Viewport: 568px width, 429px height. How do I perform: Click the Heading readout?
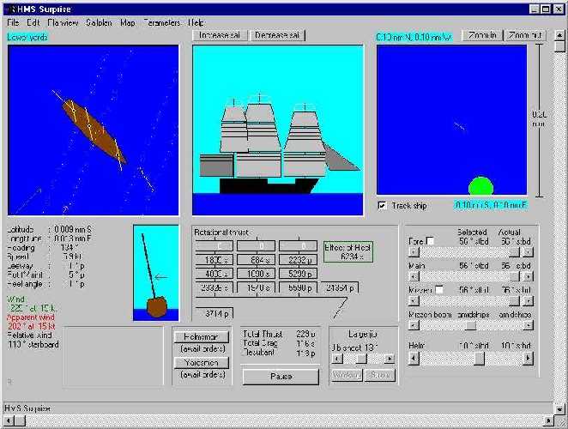43,248
